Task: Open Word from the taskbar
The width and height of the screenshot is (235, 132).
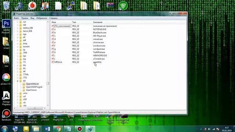Action: point(47,129)
